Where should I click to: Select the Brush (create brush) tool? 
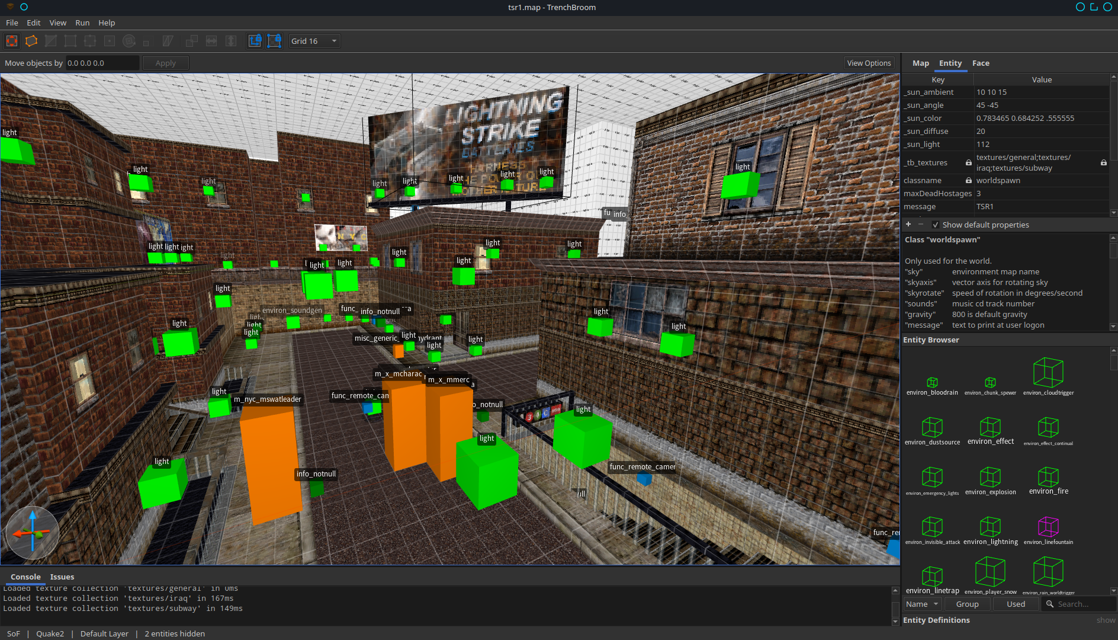31,41
